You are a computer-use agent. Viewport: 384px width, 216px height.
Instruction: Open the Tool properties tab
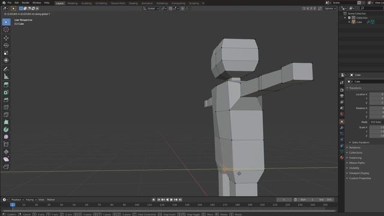point(342,83)
